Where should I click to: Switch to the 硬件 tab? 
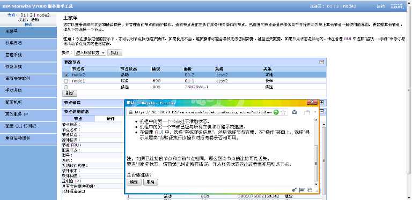tap(111, 119)
